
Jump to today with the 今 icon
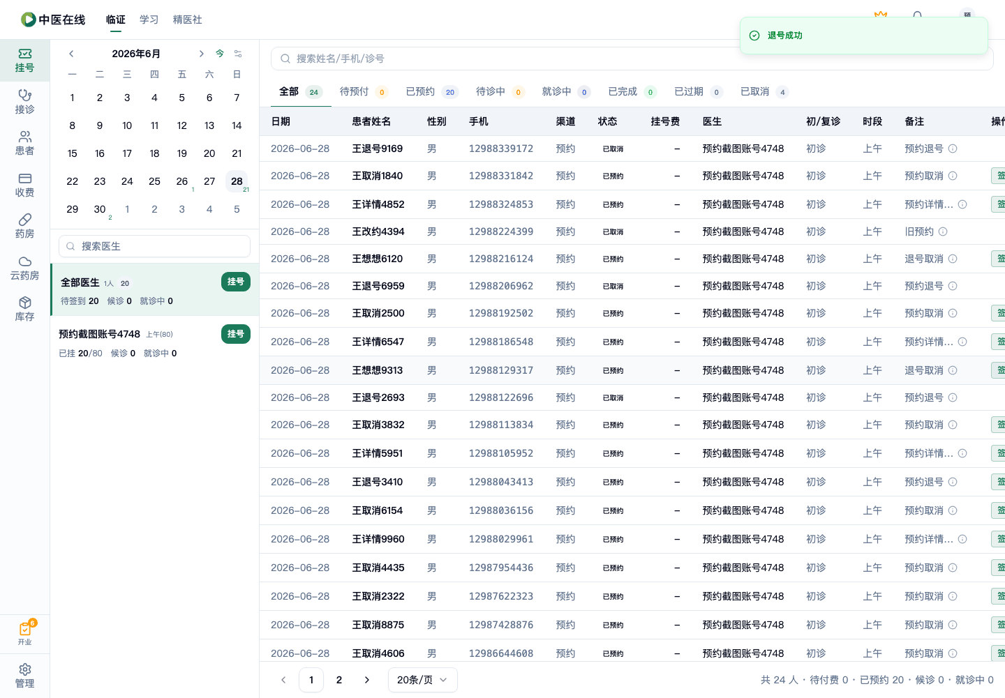(220, 54)
